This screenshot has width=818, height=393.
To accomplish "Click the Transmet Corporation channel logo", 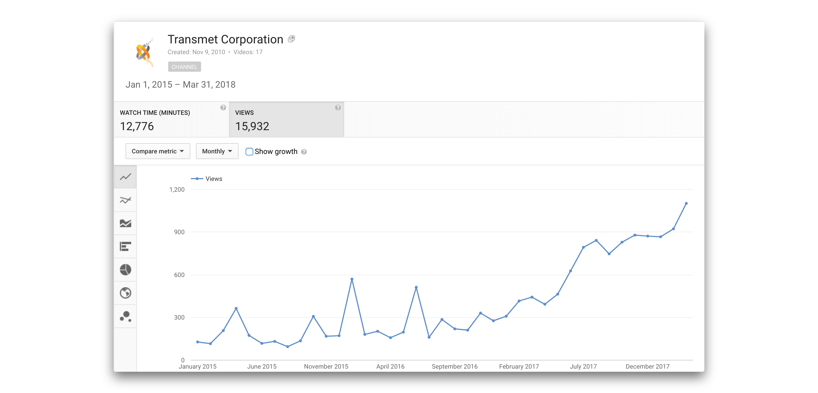I will coord(145,52).
